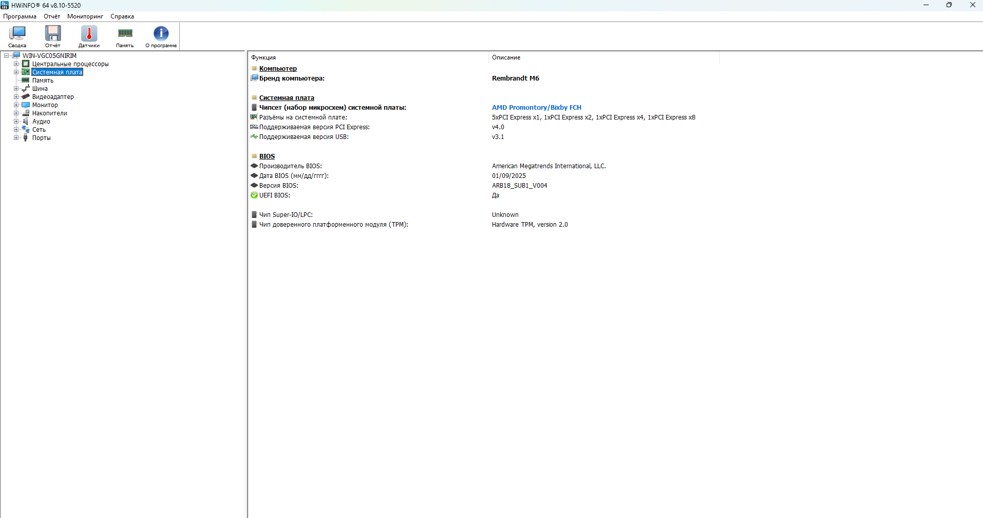Select the Системная плата board icon
This screenshot has height=518, width=983.
[x=26, y=72]
